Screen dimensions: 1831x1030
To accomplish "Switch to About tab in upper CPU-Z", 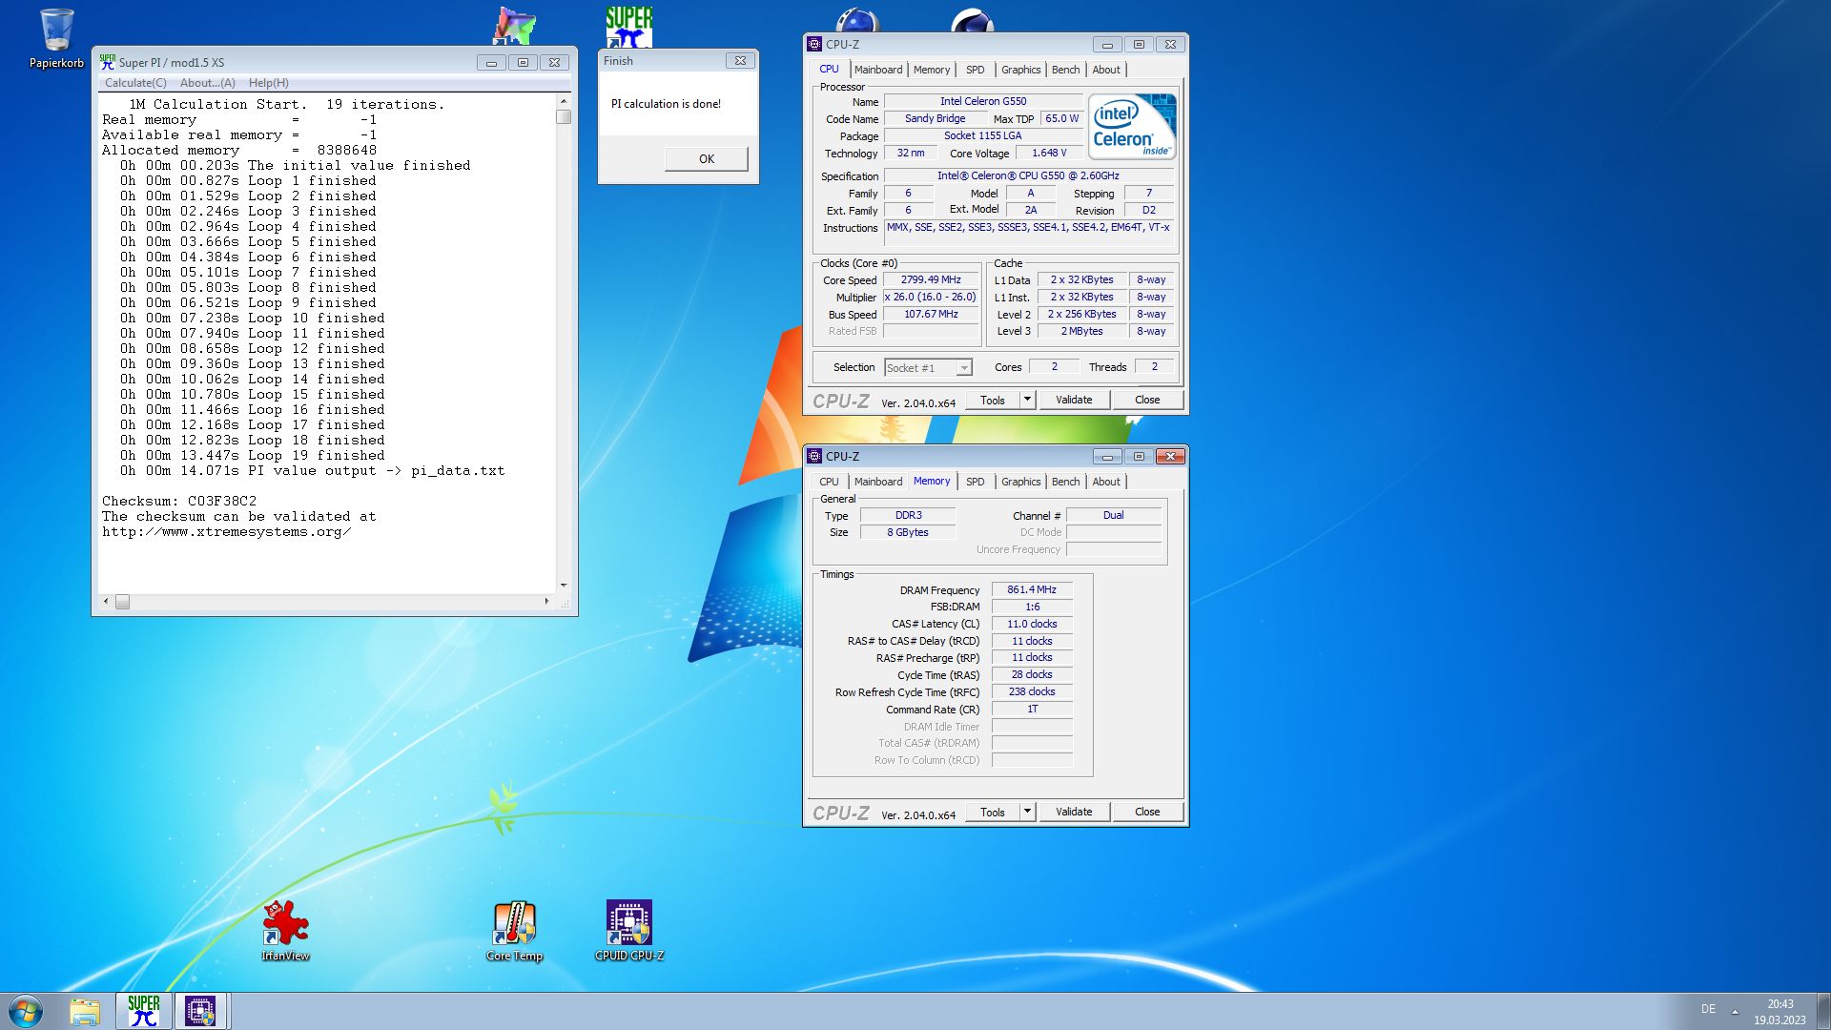I will [1106, 70].
